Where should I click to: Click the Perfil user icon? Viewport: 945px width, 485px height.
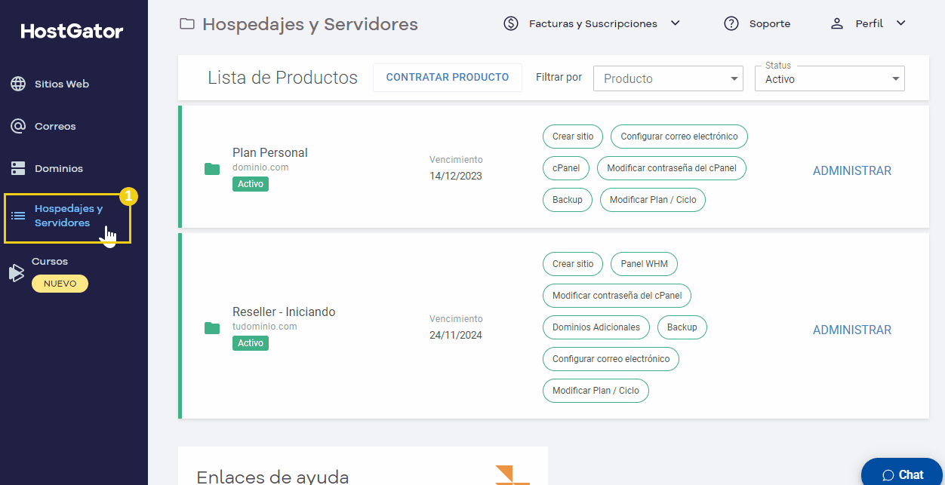click(x=837, y=23)
